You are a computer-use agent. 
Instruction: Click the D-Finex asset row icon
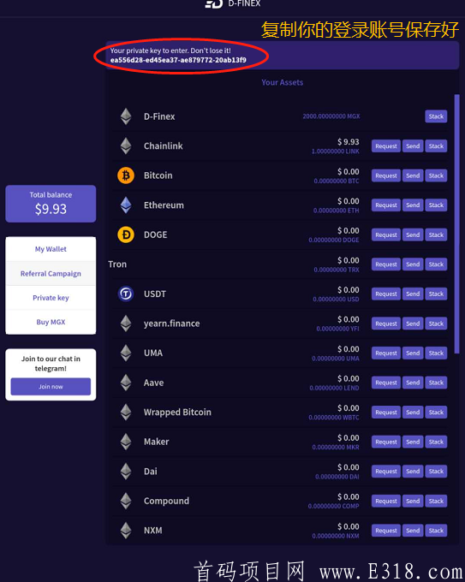pos(126,116)
